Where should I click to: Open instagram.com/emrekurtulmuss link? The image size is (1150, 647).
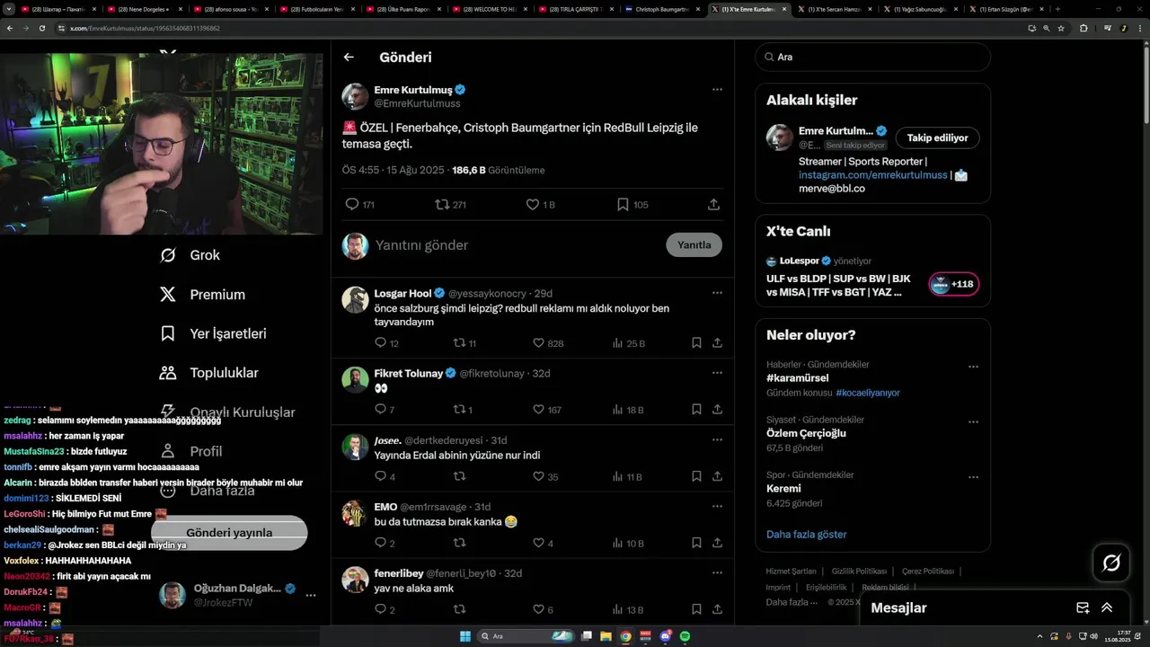tap(873, 175)
